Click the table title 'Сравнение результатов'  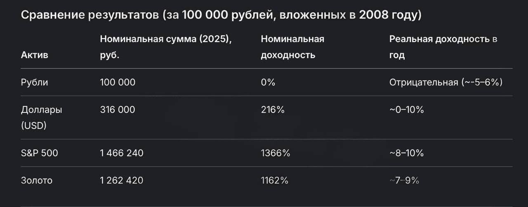tap(90, 16)
